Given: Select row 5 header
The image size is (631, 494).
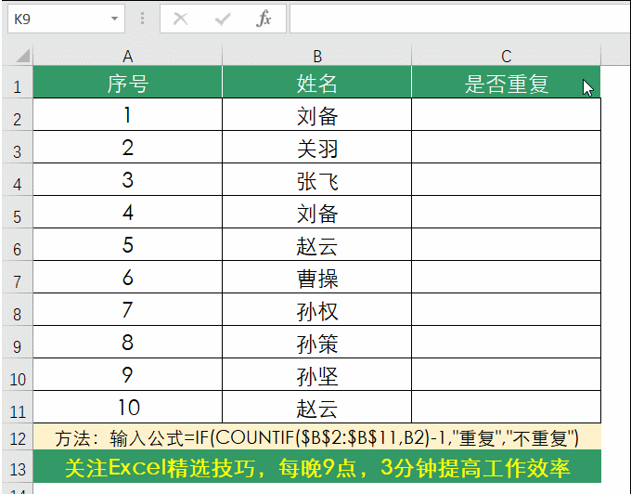Looking at the screenshot, I should pyautogui.click(x=18, y=212).
